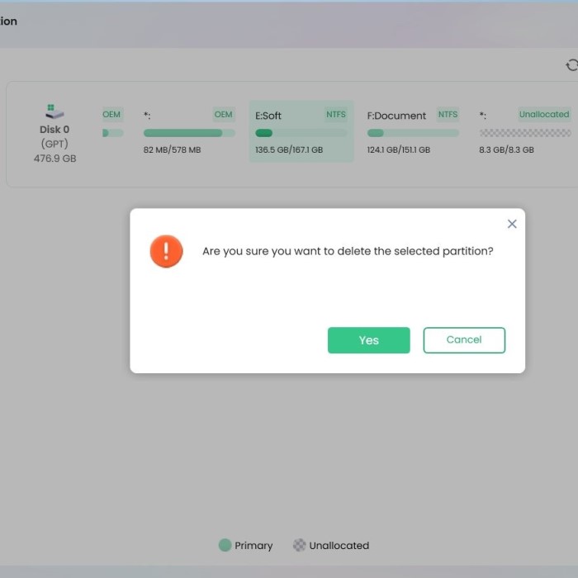This screenshot has width=578, height=578.
Task: Close the confirmation dialog with the X
Action: tap(512, 224)
